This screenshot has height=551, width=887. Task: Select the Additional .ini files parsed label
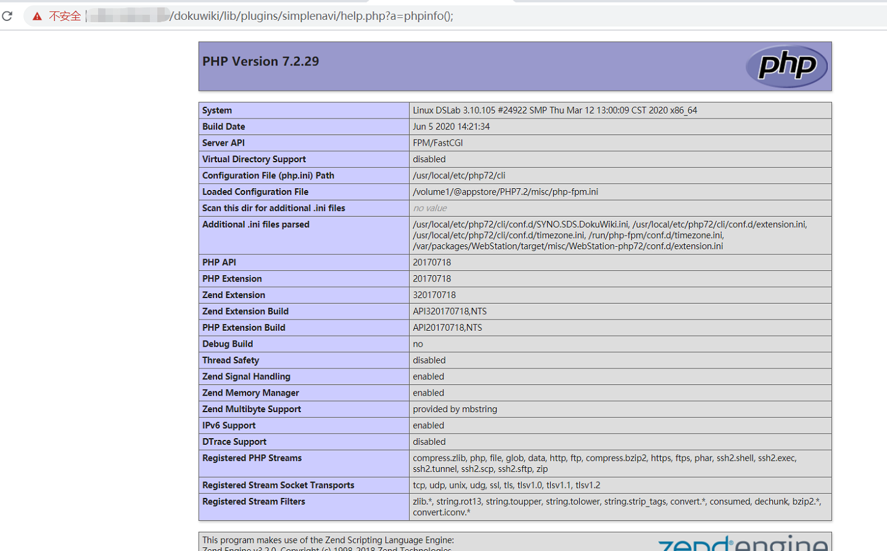[x=256, y=225]
